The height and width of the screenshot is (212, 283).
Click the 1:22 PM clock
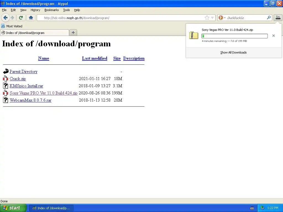pos(273,208)
